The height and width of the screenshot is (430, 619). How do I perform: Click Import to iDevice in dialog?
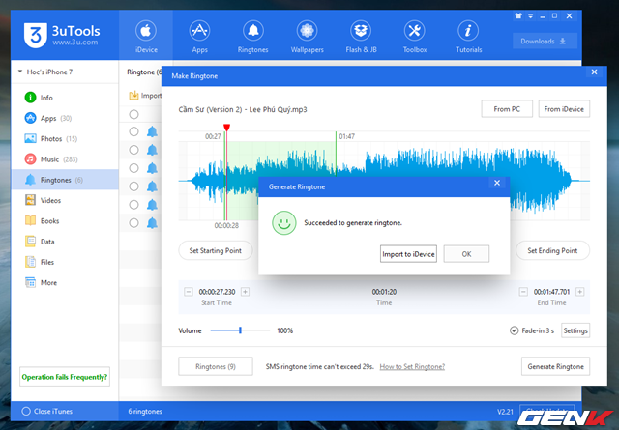click(408, 254)
